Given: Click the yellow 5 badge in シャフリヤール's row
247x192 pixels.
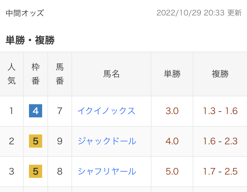Looking at the screenshot, I should pyautogui.click(x=36, y=171).
